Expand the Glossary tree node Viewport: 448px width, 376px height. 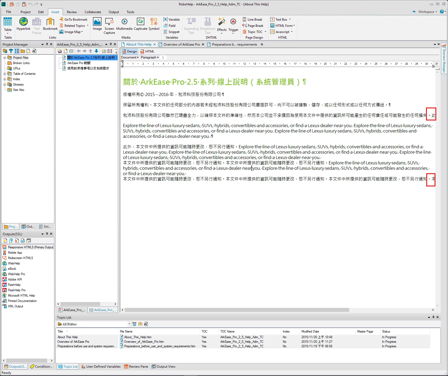click(x=5, y=84)
